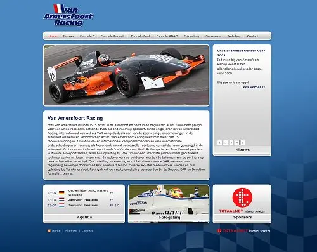
Task: Open the Fotogalerij panel label
Action: 169,218
